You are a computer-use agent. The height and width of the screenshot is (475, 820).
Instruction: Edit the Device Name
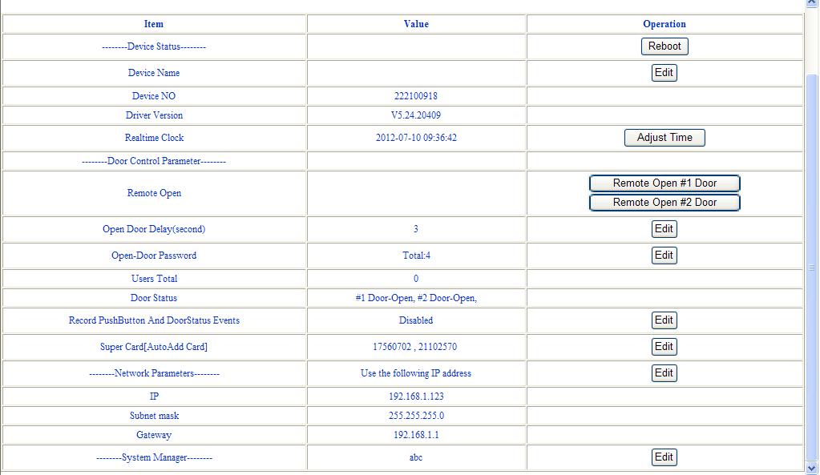click(x=664, y=72)
